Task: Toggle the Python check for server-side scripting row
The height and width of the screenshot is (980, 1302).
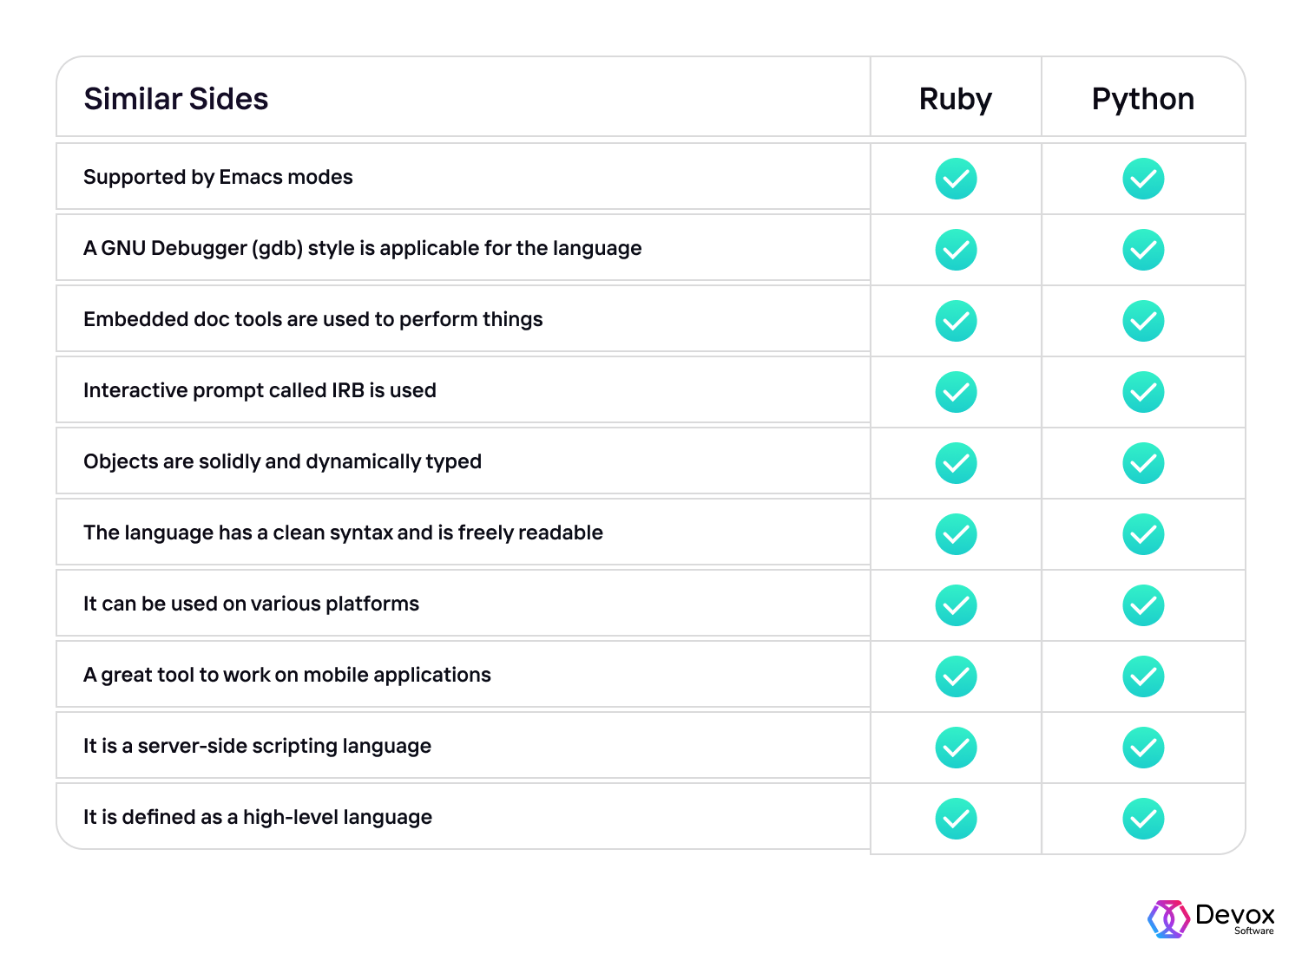Action: coord(1144,747)
